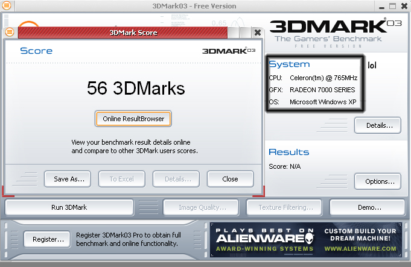Click the Register... button
Screen dimensions: 411x267
47,239
